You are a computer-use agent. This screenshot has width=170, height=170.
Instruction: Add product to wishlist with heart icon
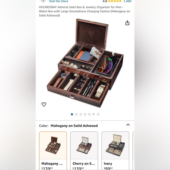44,104
